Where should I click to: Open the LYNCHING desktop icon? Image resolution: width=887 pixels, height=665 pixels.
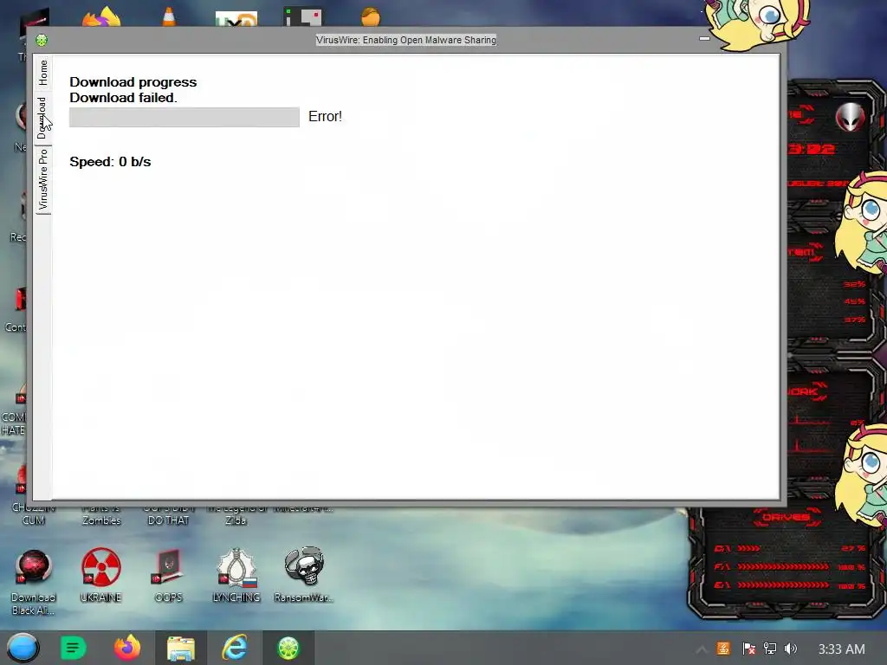[236, 575]
